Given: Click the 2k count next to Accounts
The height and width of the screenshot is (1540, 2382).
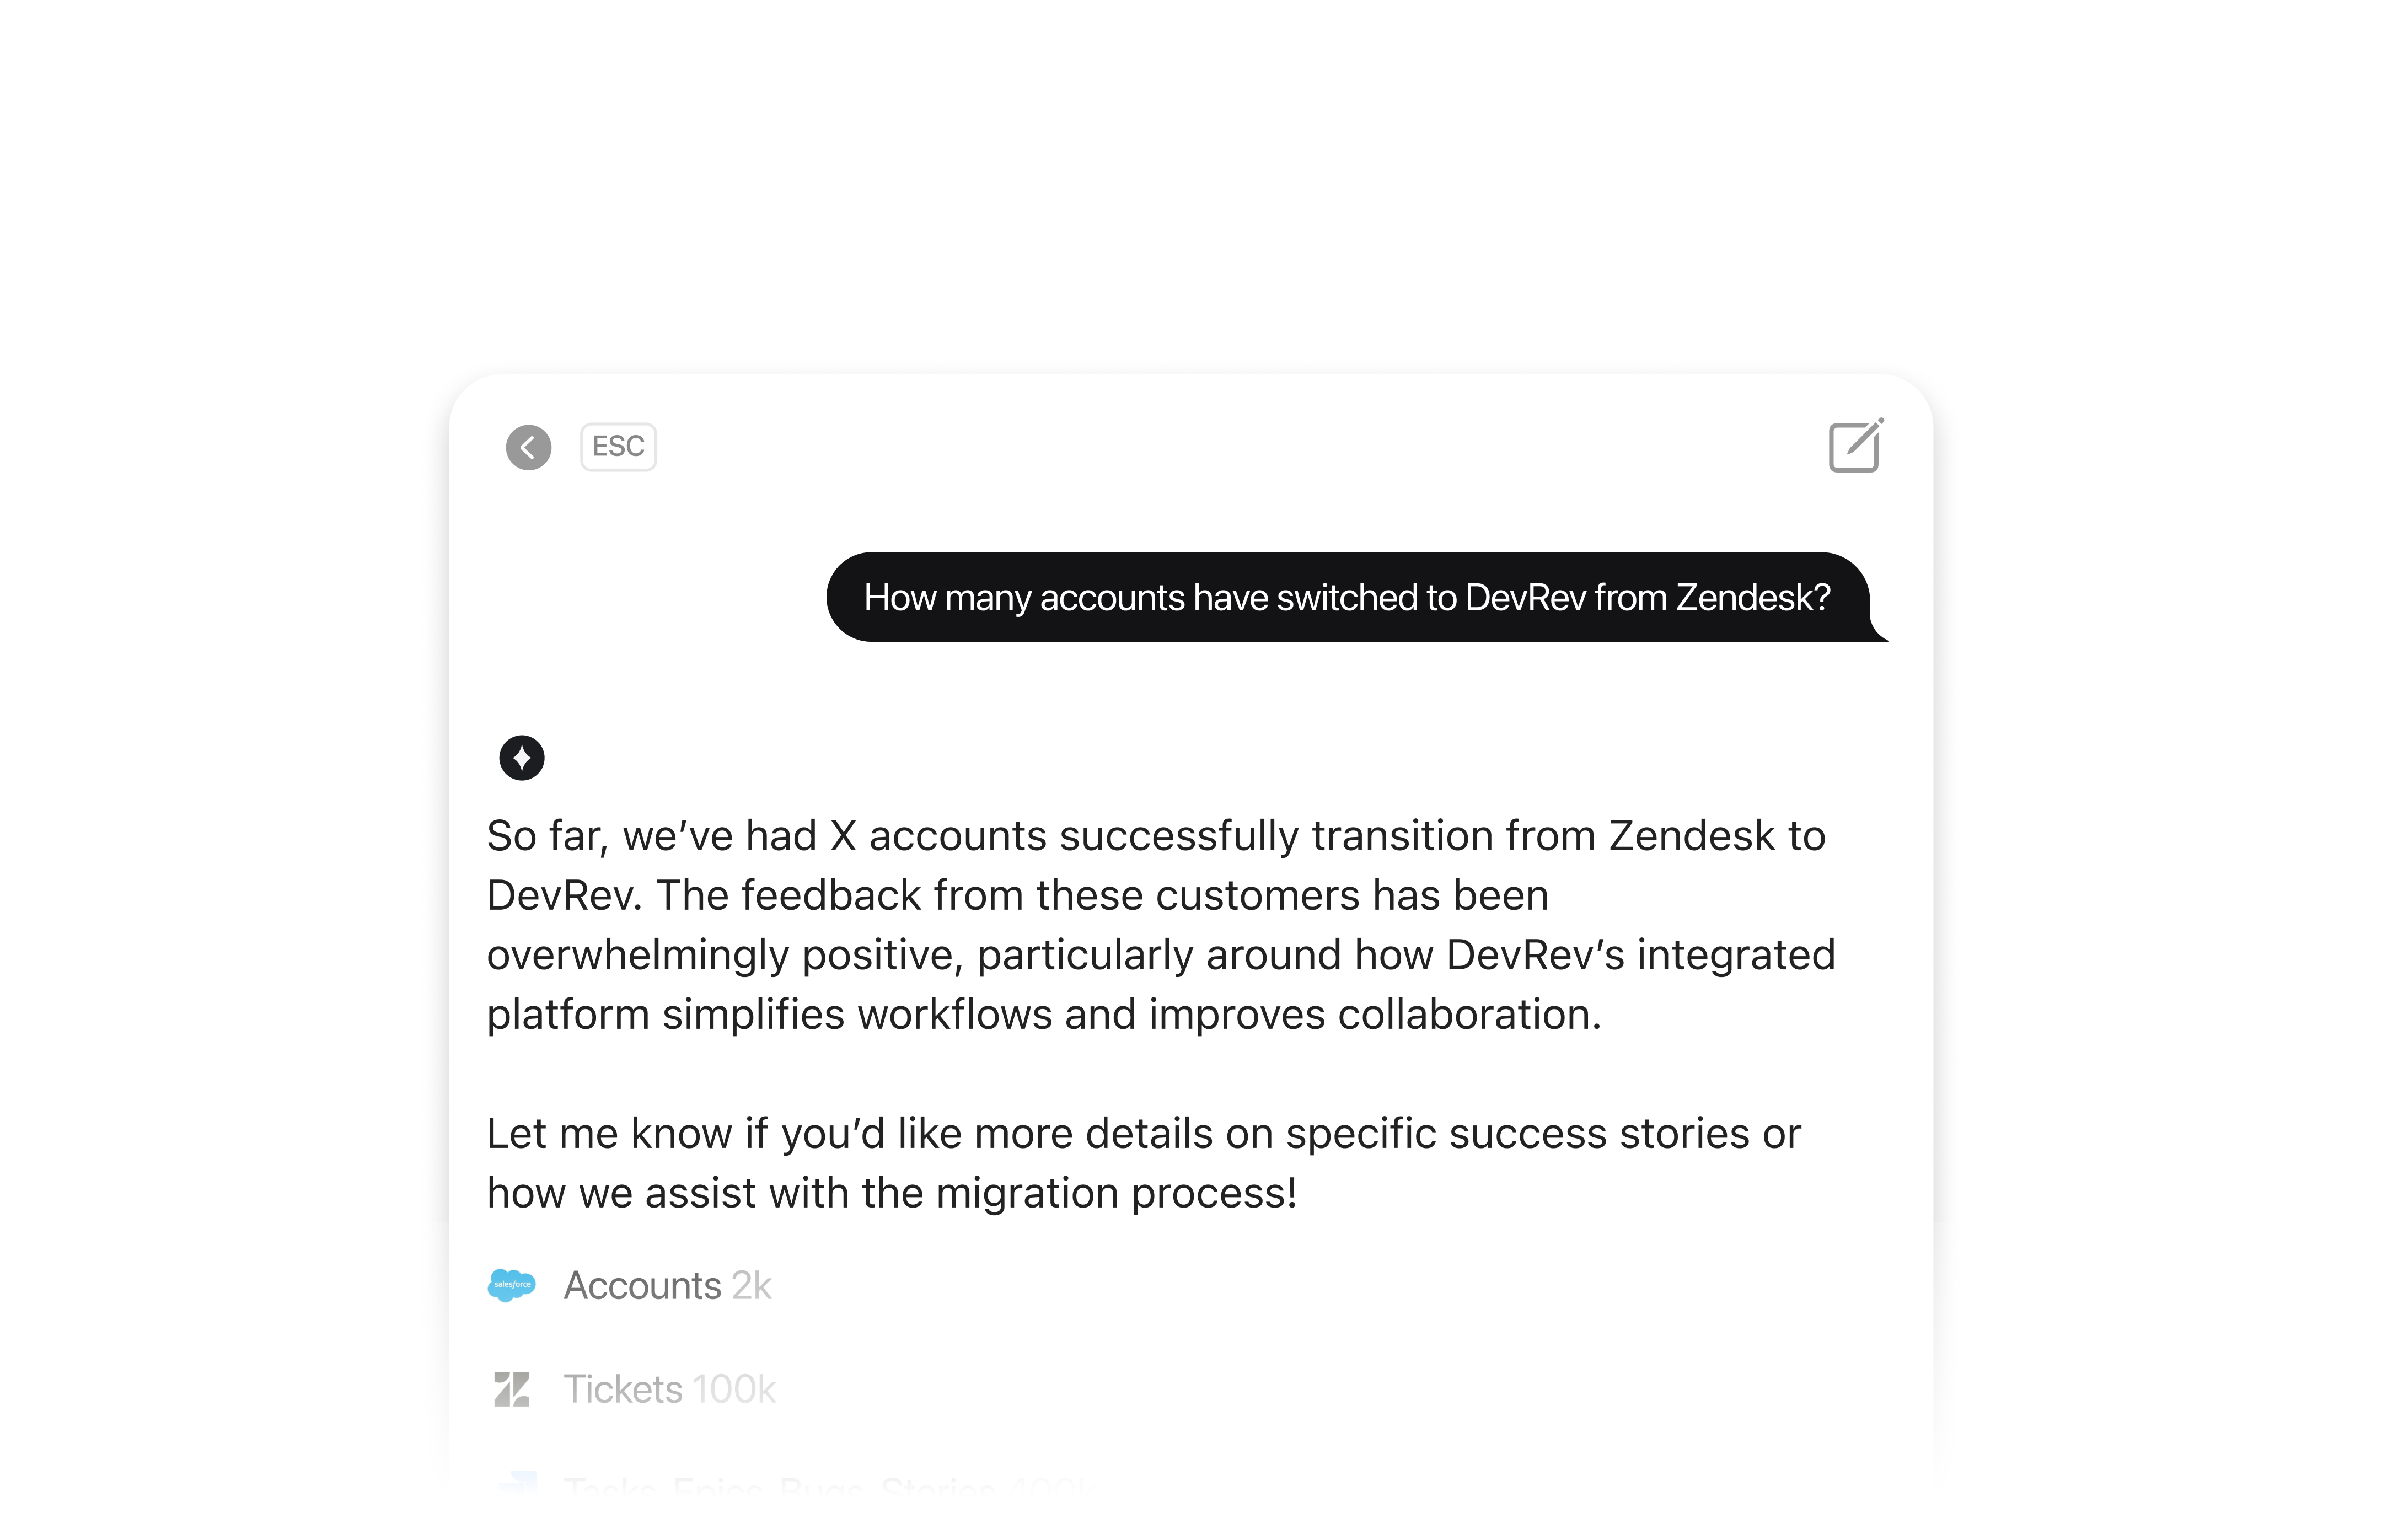Looking at the screenshot, I should point(751,1285).
